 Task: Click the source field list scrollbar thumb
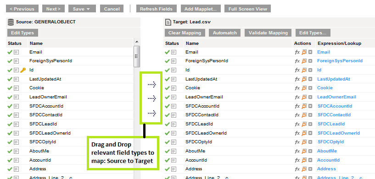tap(137, 57)
